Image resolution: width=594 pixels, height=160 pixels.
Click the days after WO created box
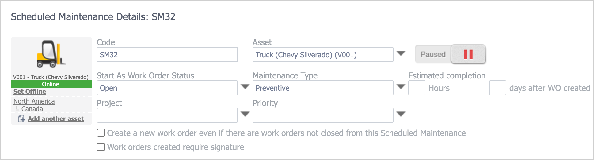point(497,88)
